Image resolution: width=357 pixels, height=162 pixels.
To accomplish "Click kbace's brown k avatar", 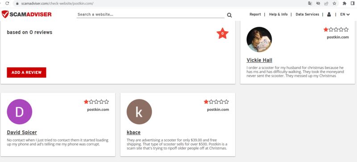I will (x=139, y=112).
